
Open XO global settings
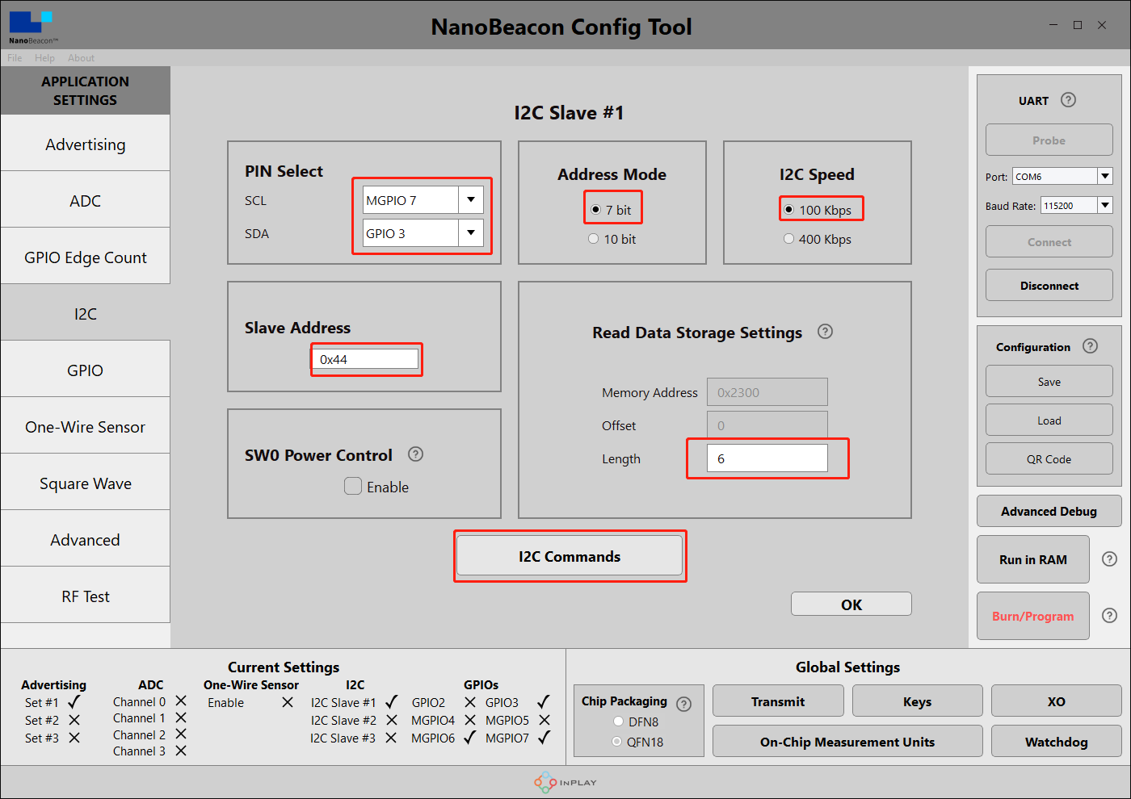(1057, 701)
